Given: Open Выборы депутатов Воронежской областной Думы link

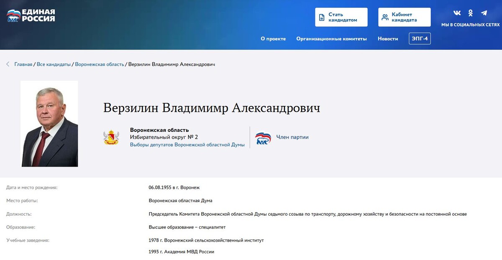Looking at the screenshot, I should point(187,144).
